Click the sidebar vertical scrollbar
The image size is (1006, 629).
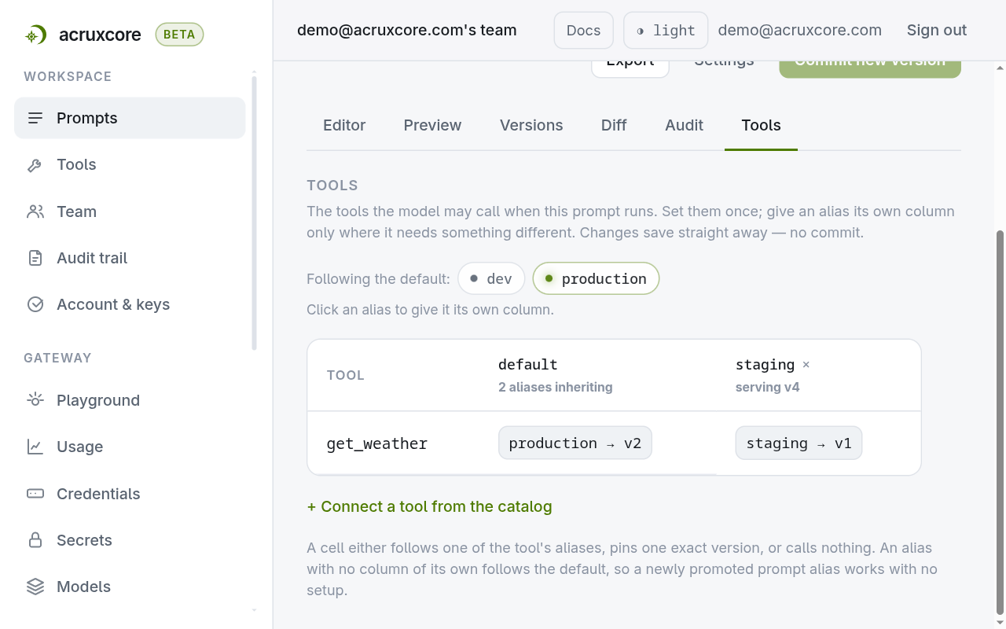(x=254, y=212)
